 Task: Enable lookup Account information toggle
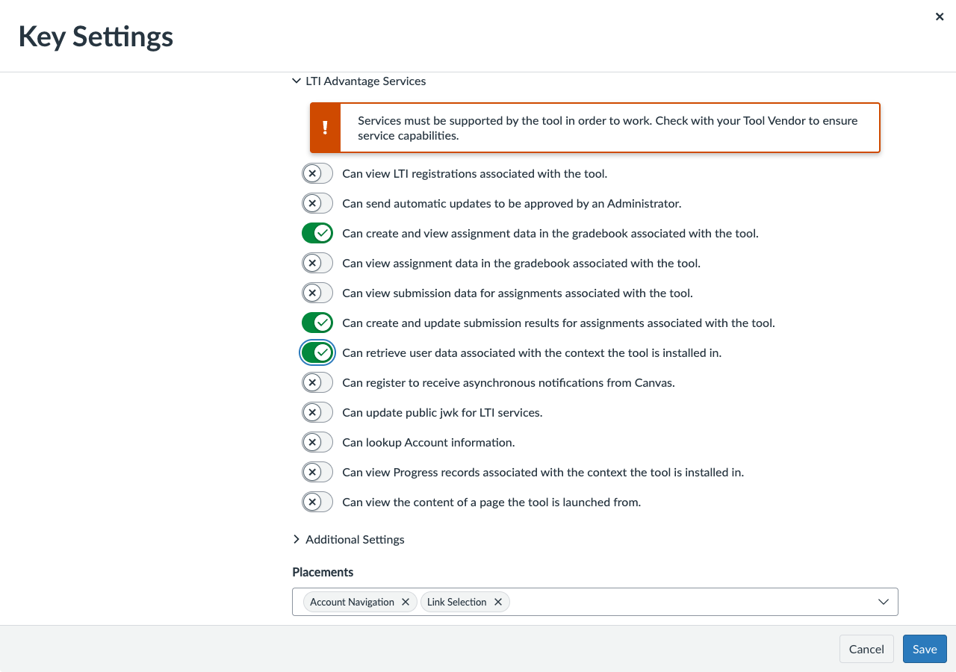pos(317,443)
